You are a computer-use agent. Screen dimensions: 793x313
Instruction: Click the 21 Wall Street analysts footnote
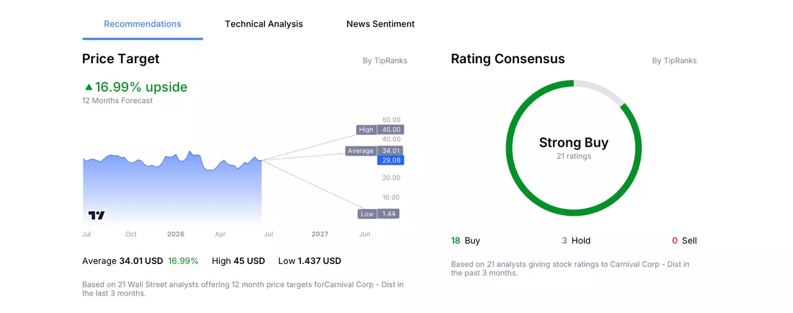[243, 289]
